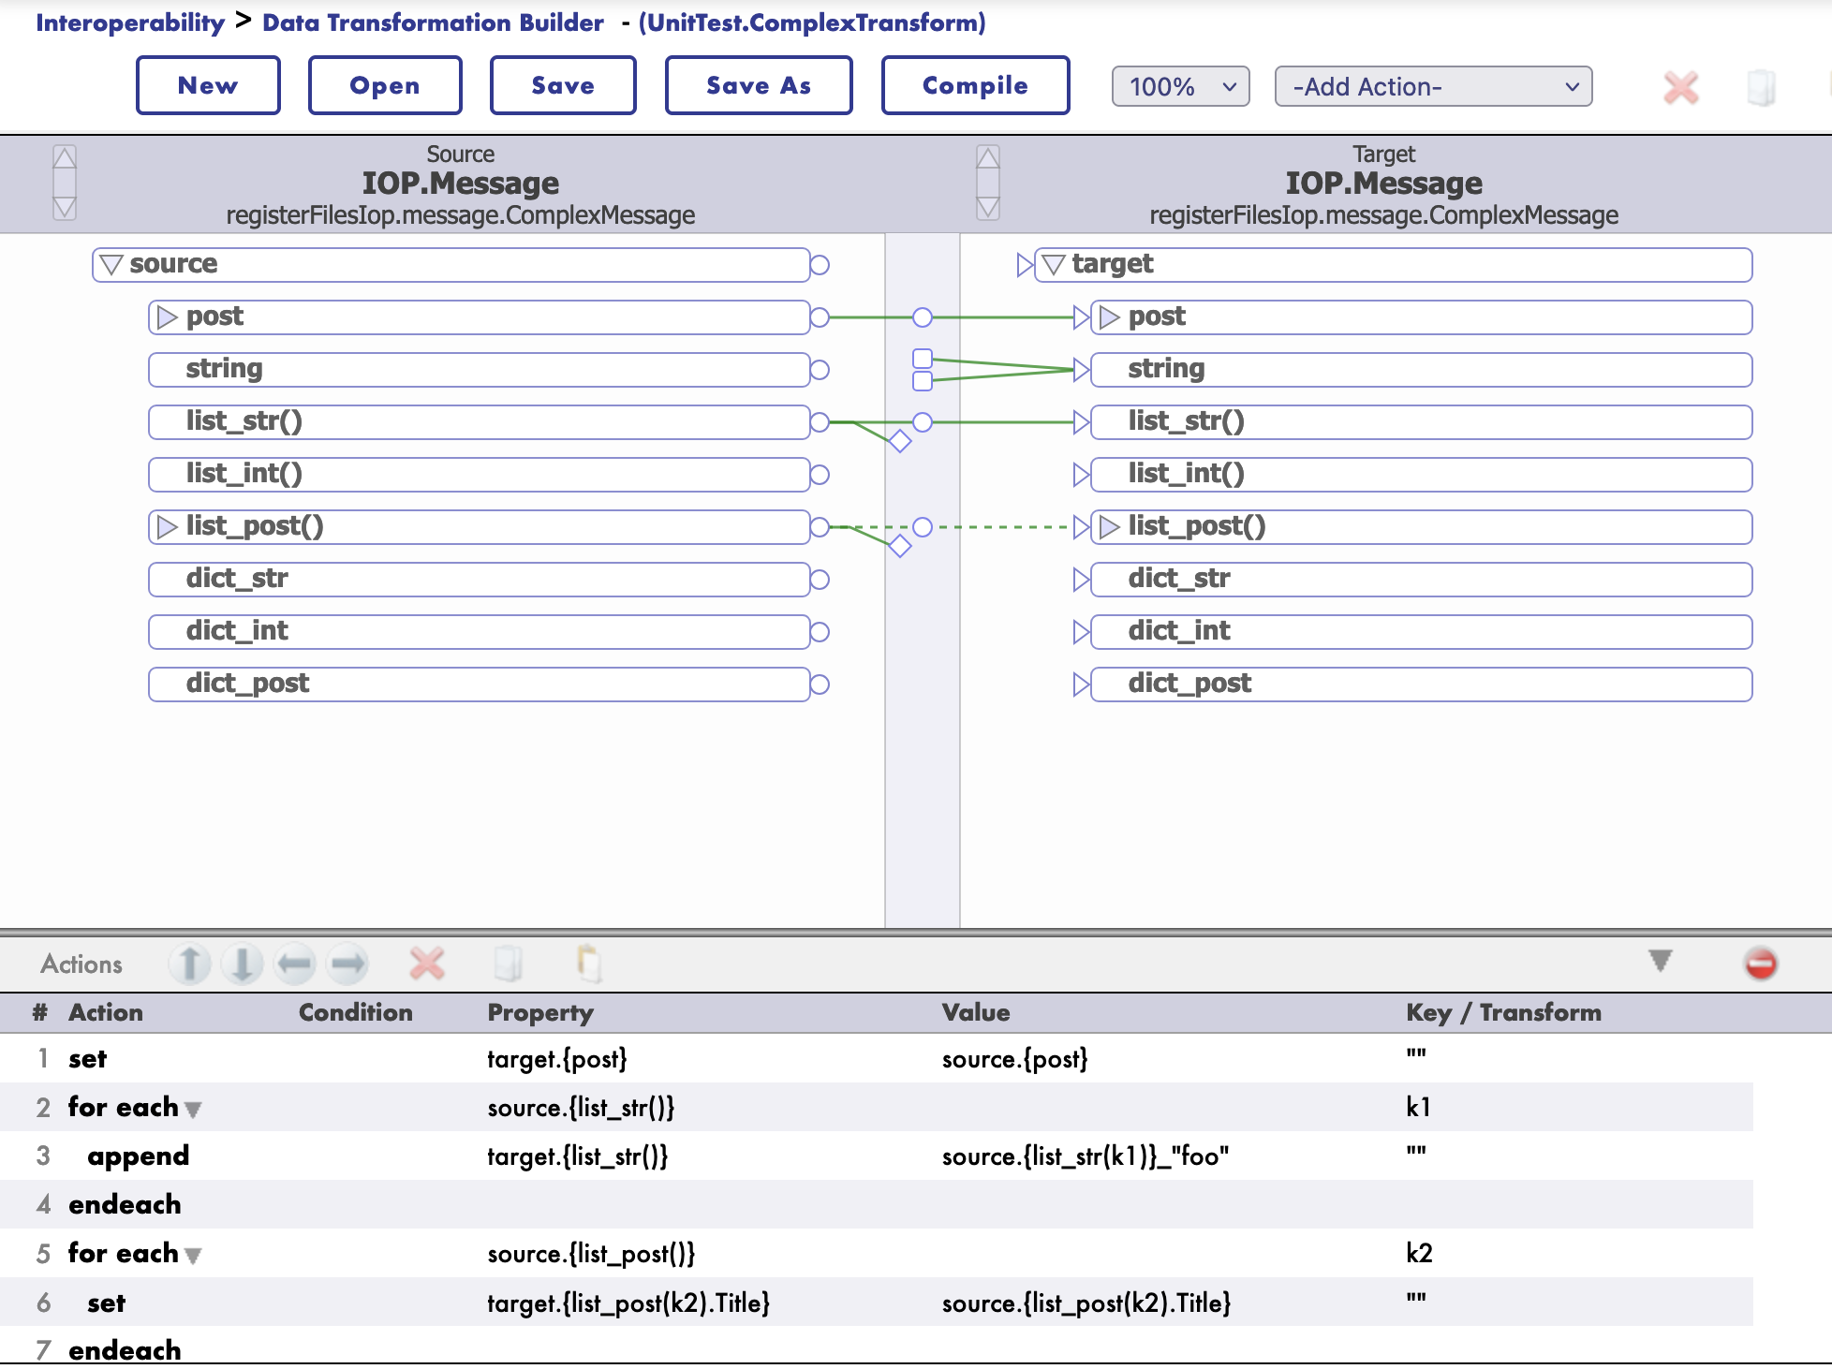Click the move action down arrow icon

(243, 964)
